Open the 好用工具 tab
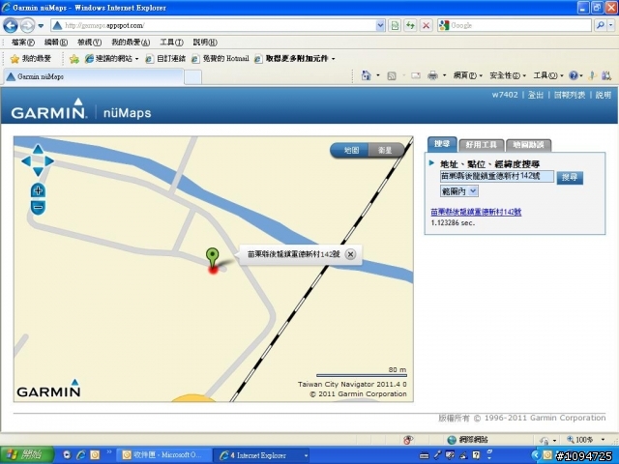This screenshot has width=619, height=464. 481,145
